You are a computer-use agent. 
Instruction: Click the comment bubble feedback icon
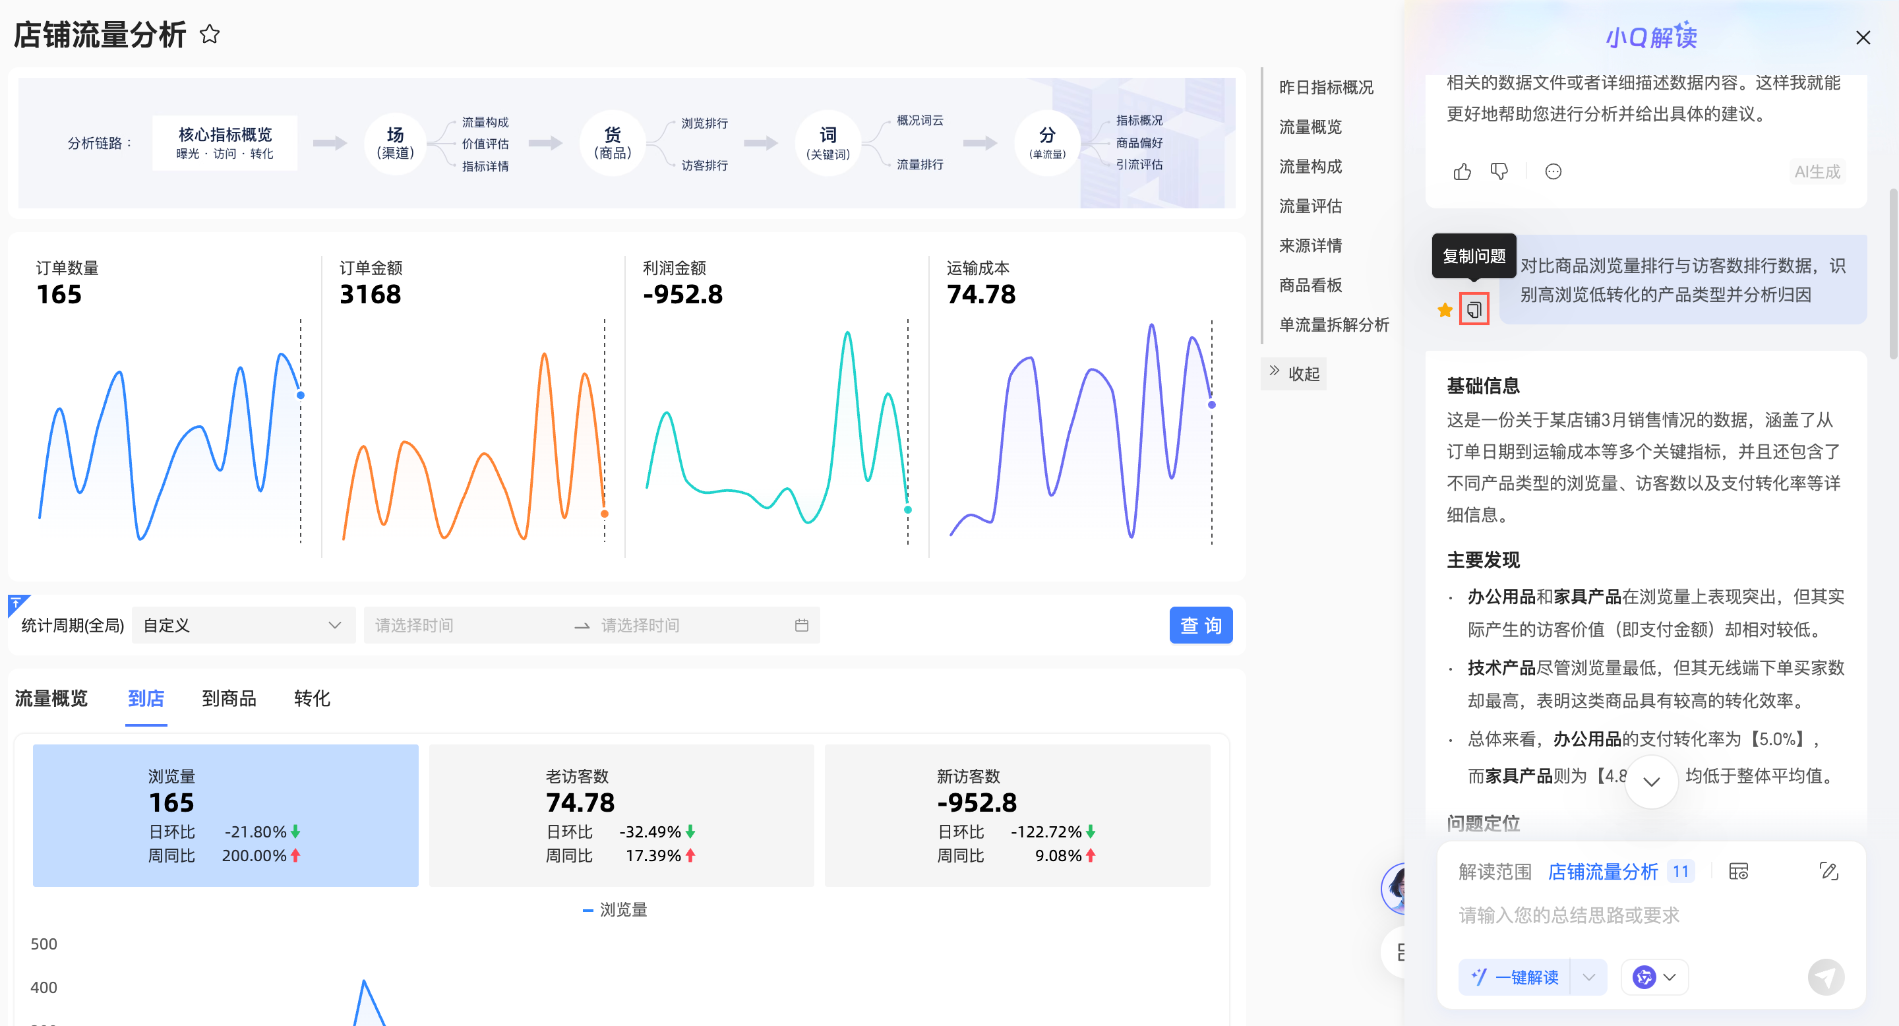[x=1553, y=171]
